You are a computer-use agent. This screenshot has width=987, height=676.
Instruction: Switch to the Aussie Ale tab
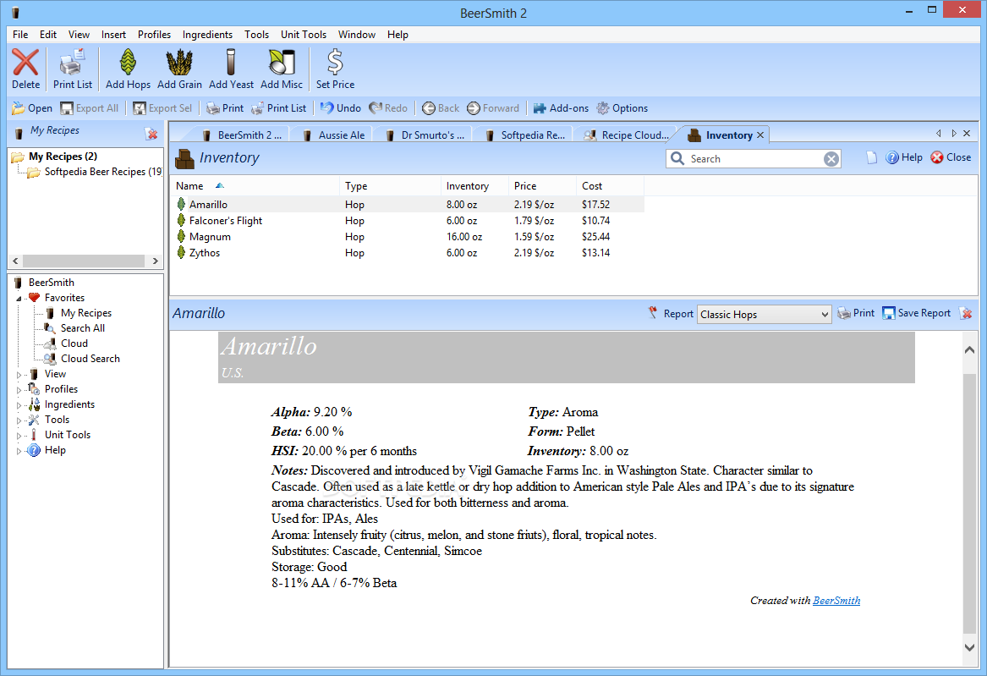(334, 135)
